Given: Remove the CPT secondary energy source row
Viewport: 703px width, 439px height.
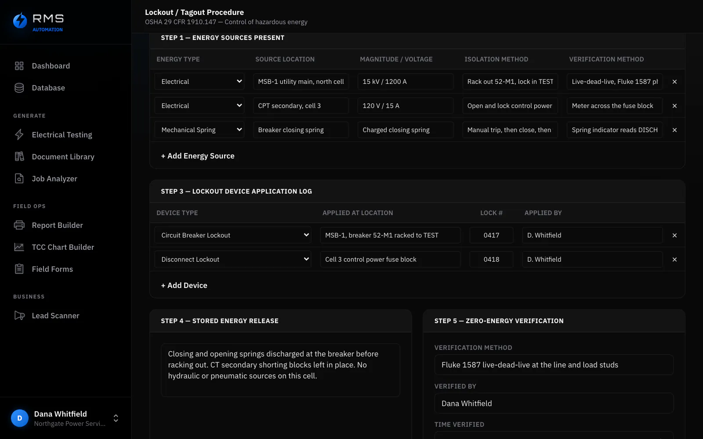Looking at the screenshot, I should [x=674, y=106].
